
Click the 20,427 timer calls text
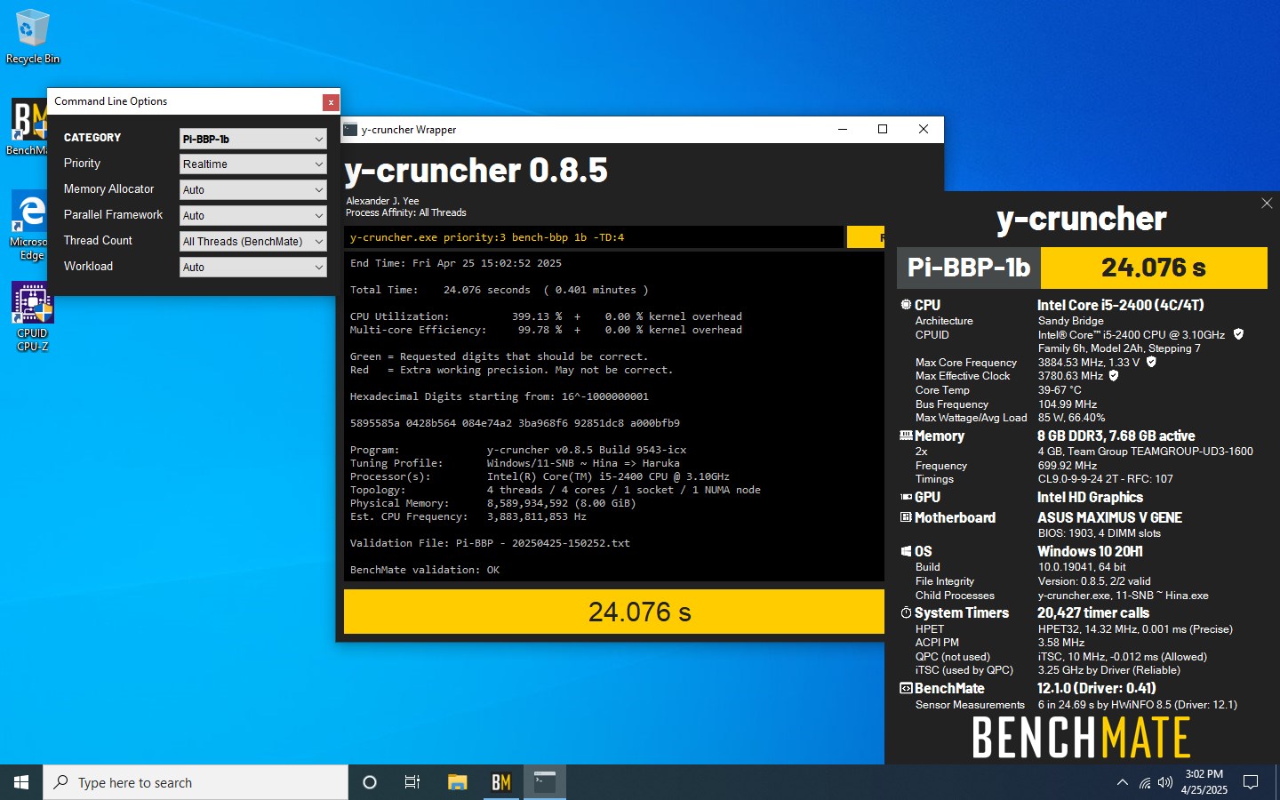point(1093,612)
